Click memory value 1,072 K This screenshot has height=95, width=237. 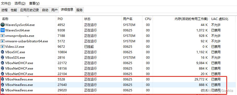click(x=202, y=30)
